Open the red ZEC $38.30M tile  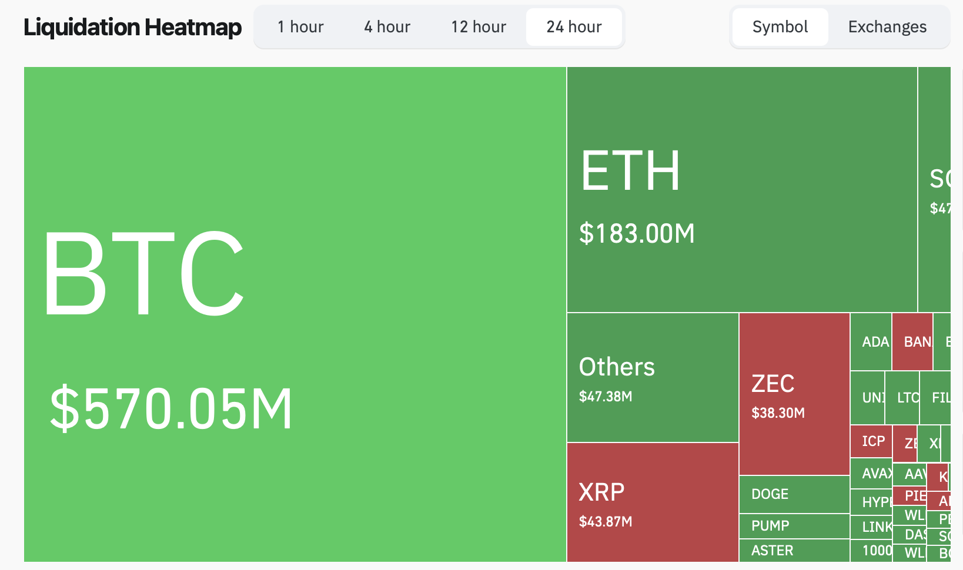click(x=794, y=394)
